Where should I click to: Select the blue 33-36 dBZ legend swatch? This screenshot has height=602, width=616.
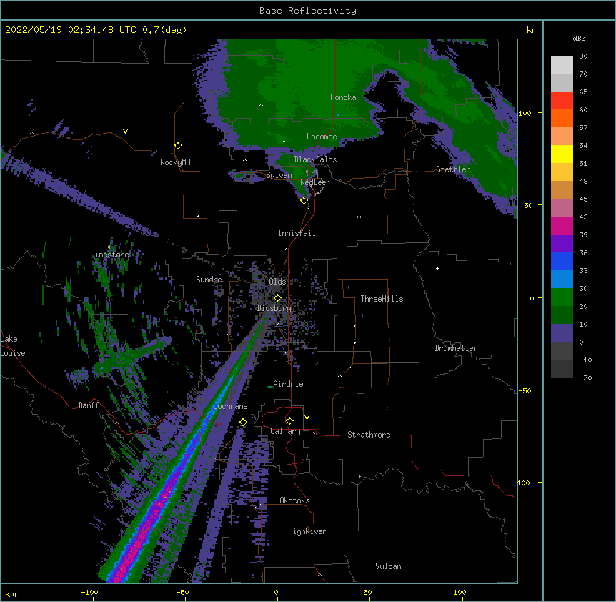click(x=562, y=261)
